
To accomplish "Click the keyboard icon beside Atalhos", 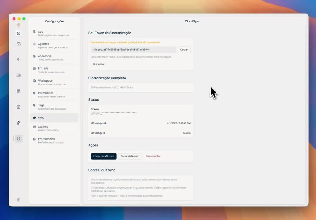I will point(34,127).
